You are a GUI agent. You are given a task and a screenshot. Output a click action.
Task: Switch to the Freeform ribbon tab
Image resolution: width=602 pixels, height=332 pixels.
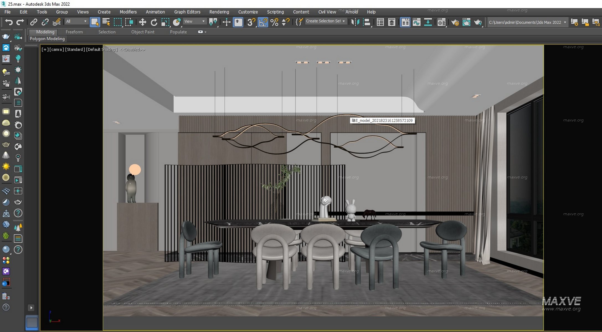(74, 32)
